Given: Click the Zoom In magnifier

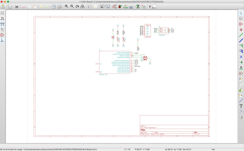Looking at the screenshot, I should tap(66, 6).
